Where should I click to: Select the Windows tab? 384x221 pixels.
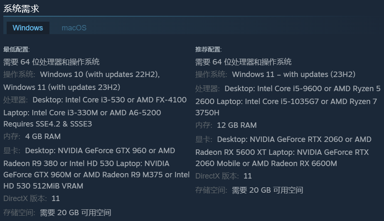pyautogui.click(x=28, y=28)
